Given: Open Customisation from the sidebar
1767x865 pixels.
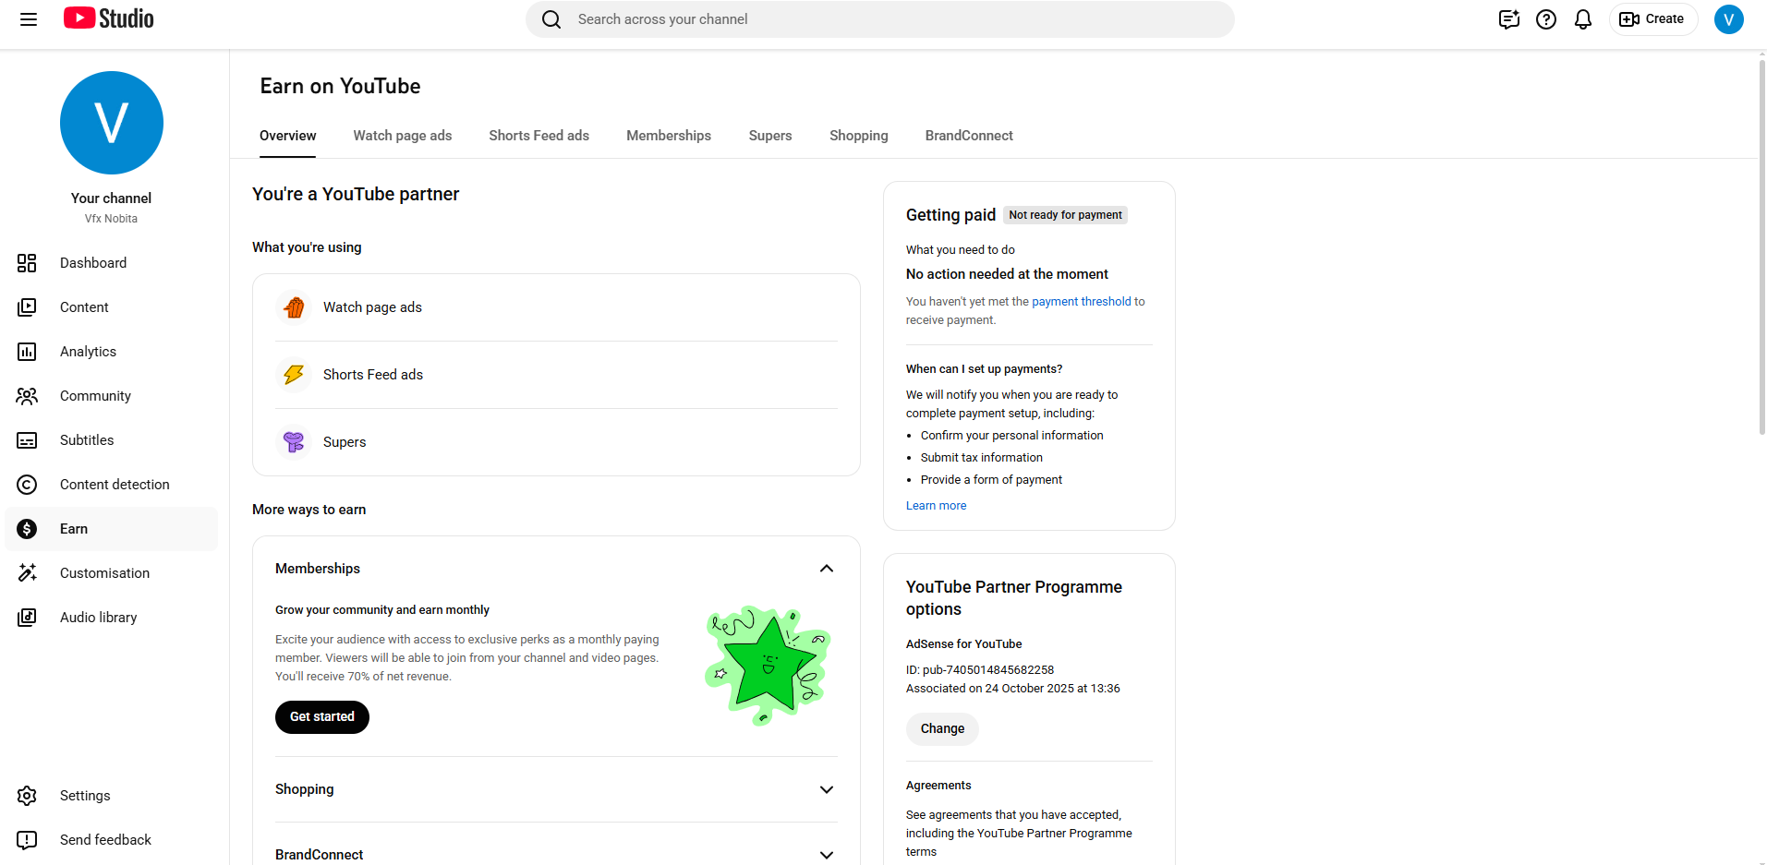Looking at the screenshot, I should point(104,573).
